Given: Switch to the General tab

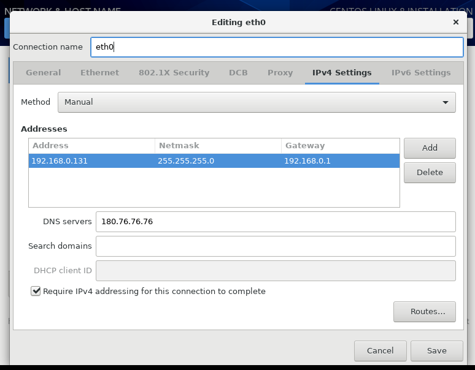Looking at the screenshot, I should [43, 72].
